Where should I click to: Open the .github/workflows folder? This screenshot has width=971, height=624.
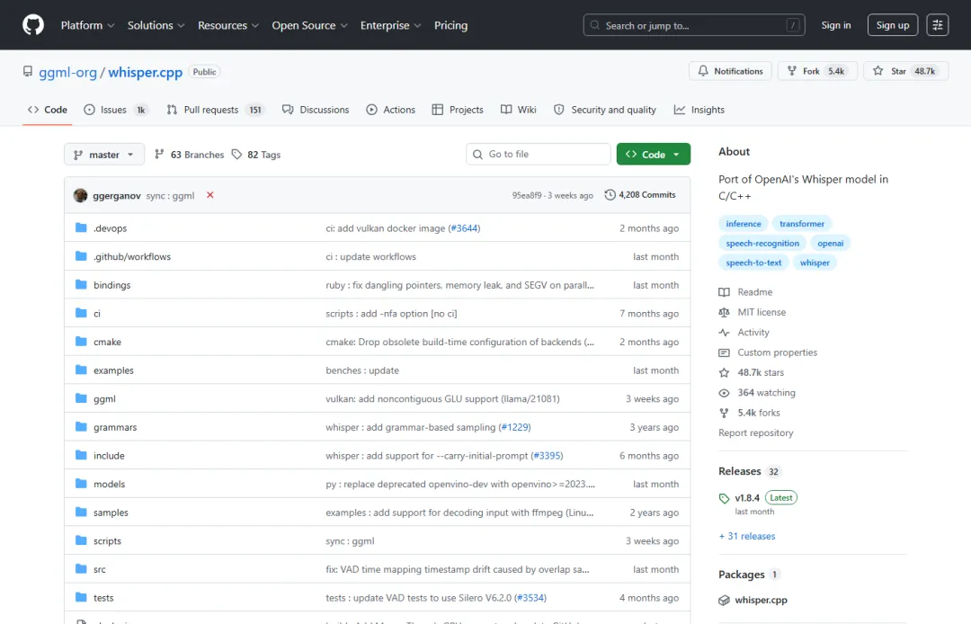(x=132, y=256)
